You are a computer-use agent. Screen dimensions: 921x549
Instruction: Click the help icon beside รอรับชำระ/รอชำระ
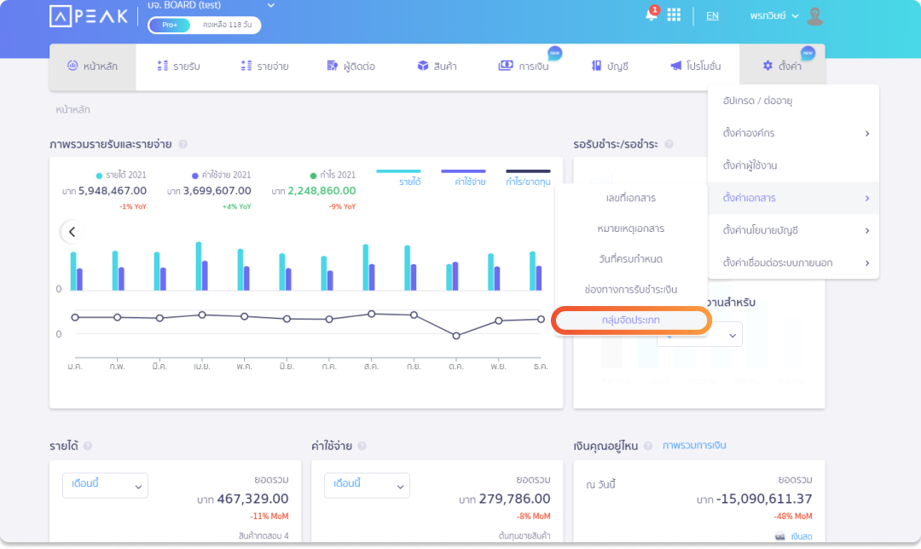pos(669,144)
